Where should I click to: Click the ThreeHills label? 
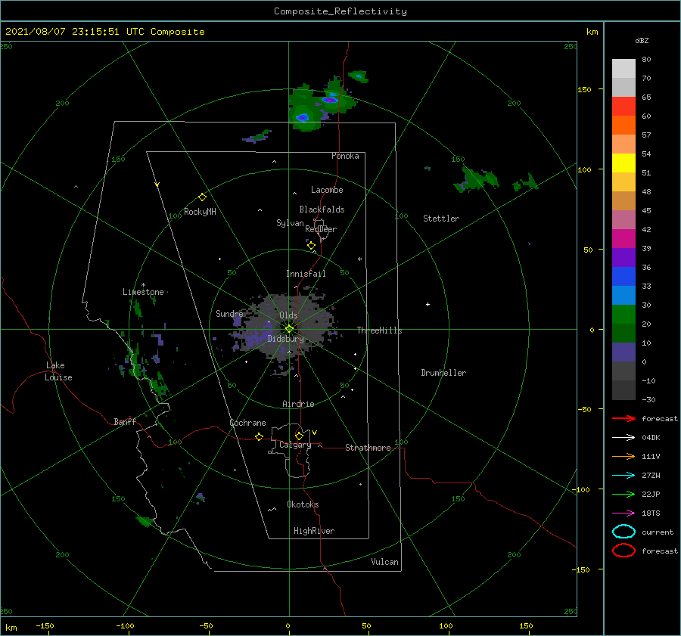(x=379, y=330)
